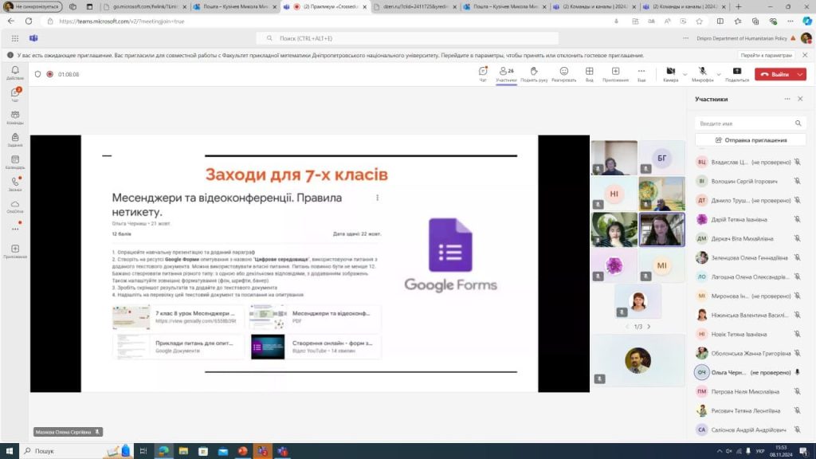Open the dropdown arrow beside Leave button
This screenshot has width=816, height=459.
click(x=799, y=74)
